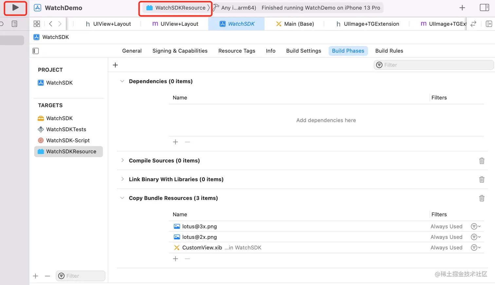Viewport: 495px width, 285px height.
Task: Delete the Link Binary With Libraries phase
Action: tap(482, 179)
